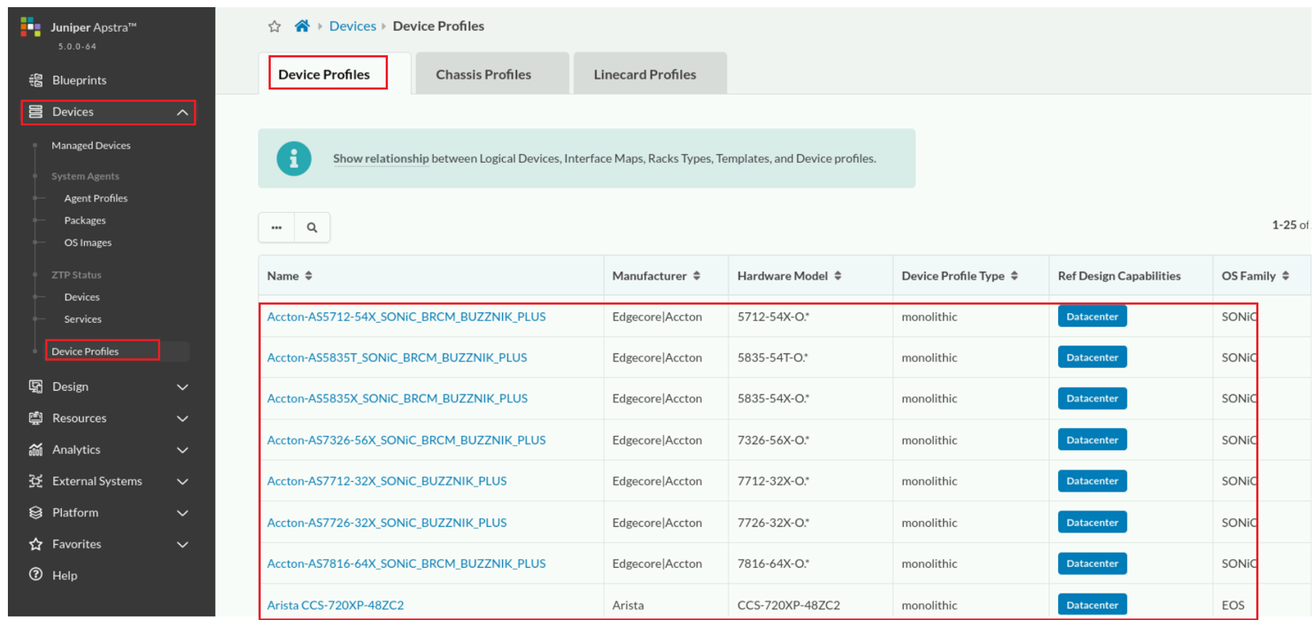Click hardware model 5712-54X-O.* cell

773,316
